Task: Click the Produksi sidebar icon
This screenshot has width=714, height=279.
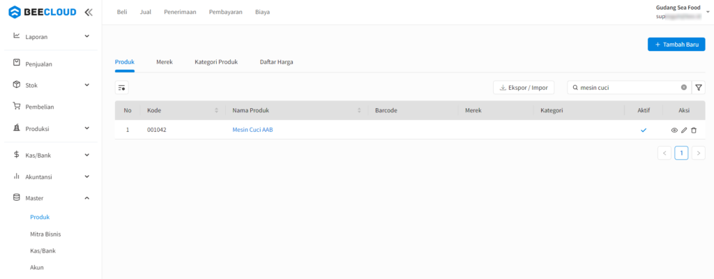Action: point(17,128)
